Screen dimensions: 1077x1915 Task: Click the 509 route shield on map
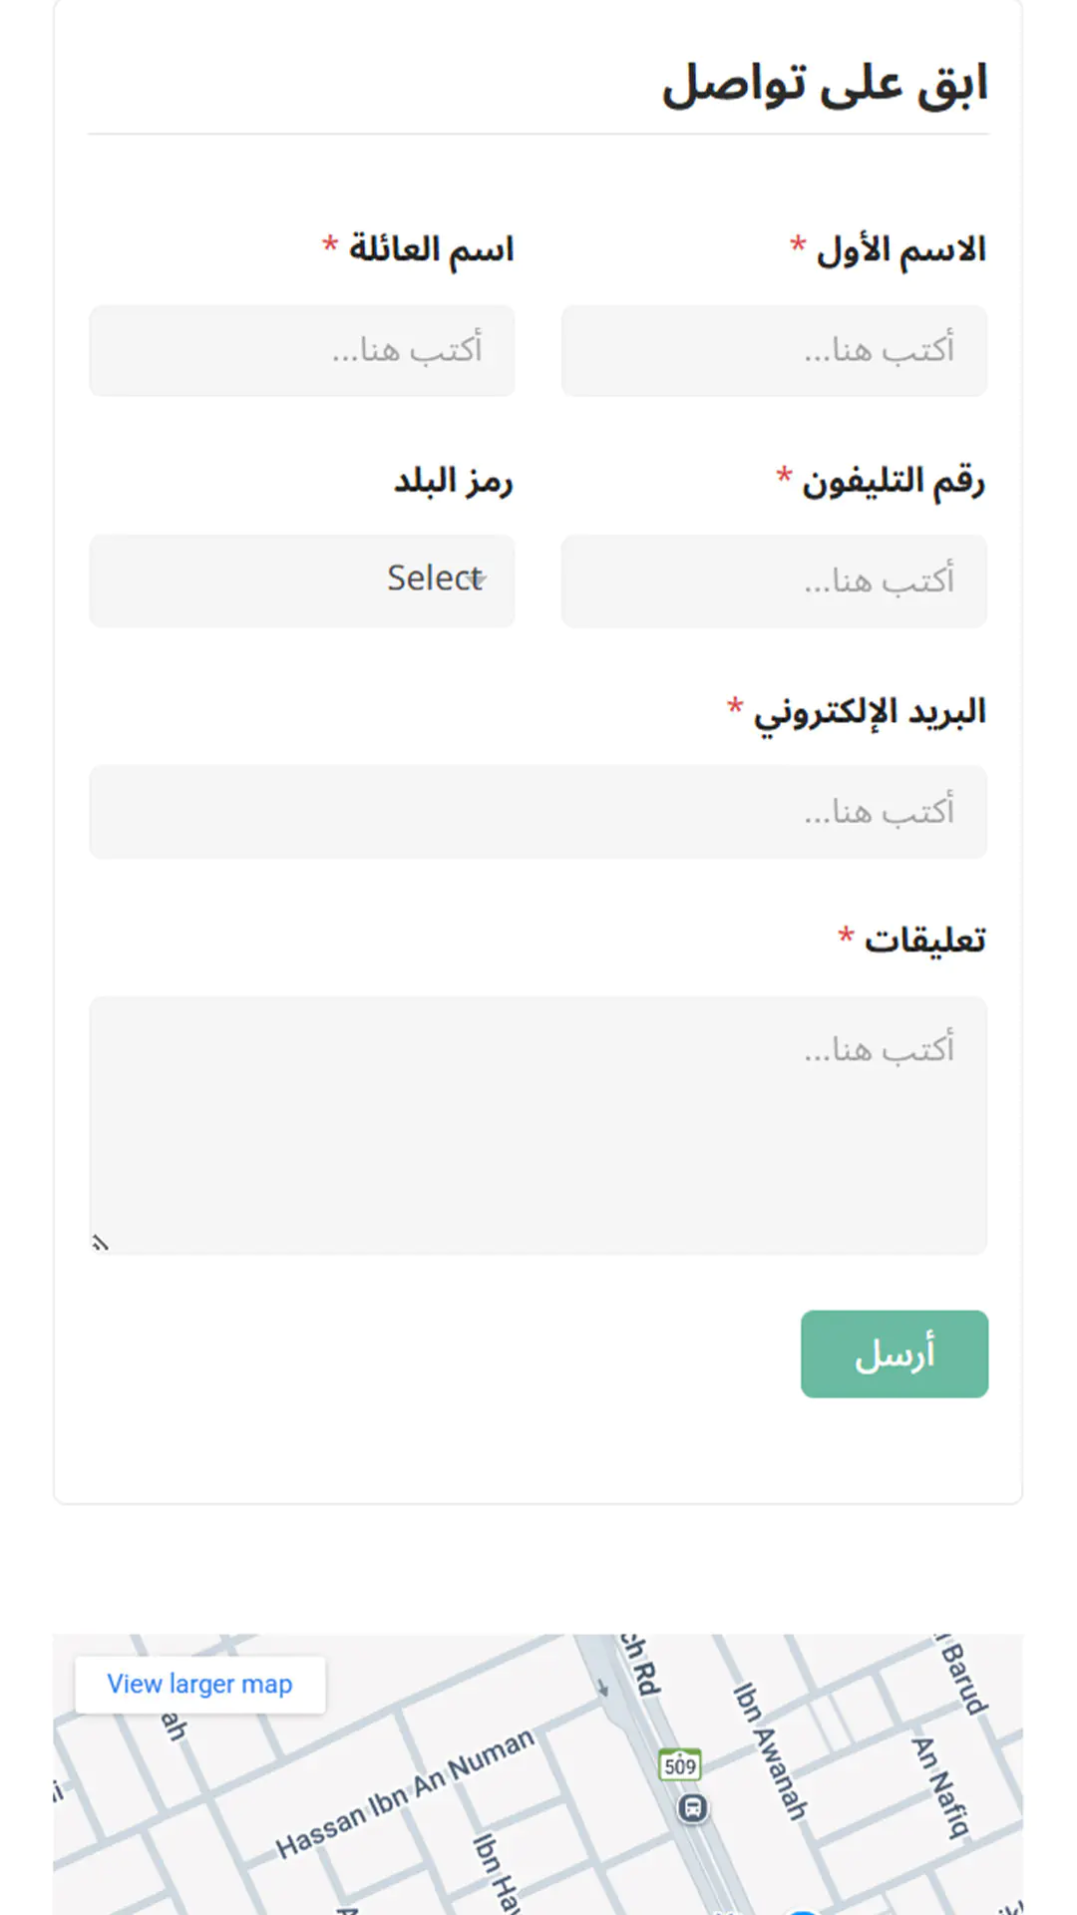680,1765
